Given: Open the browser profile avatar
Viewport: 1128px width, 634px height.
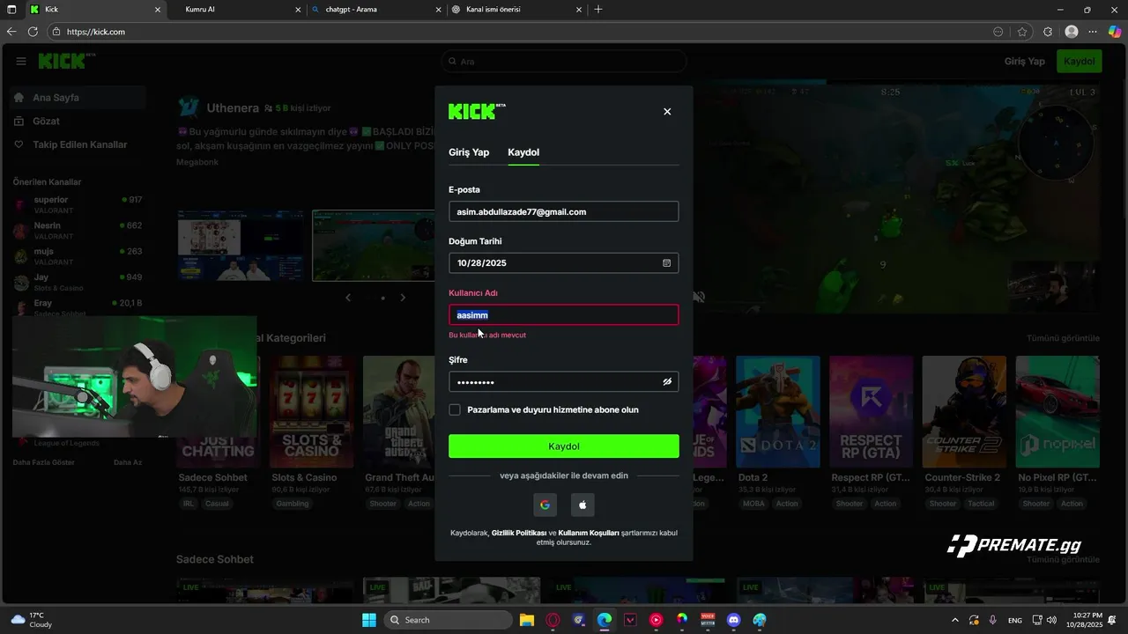Looking at the screenshot, I should (x=1072, y=32).
